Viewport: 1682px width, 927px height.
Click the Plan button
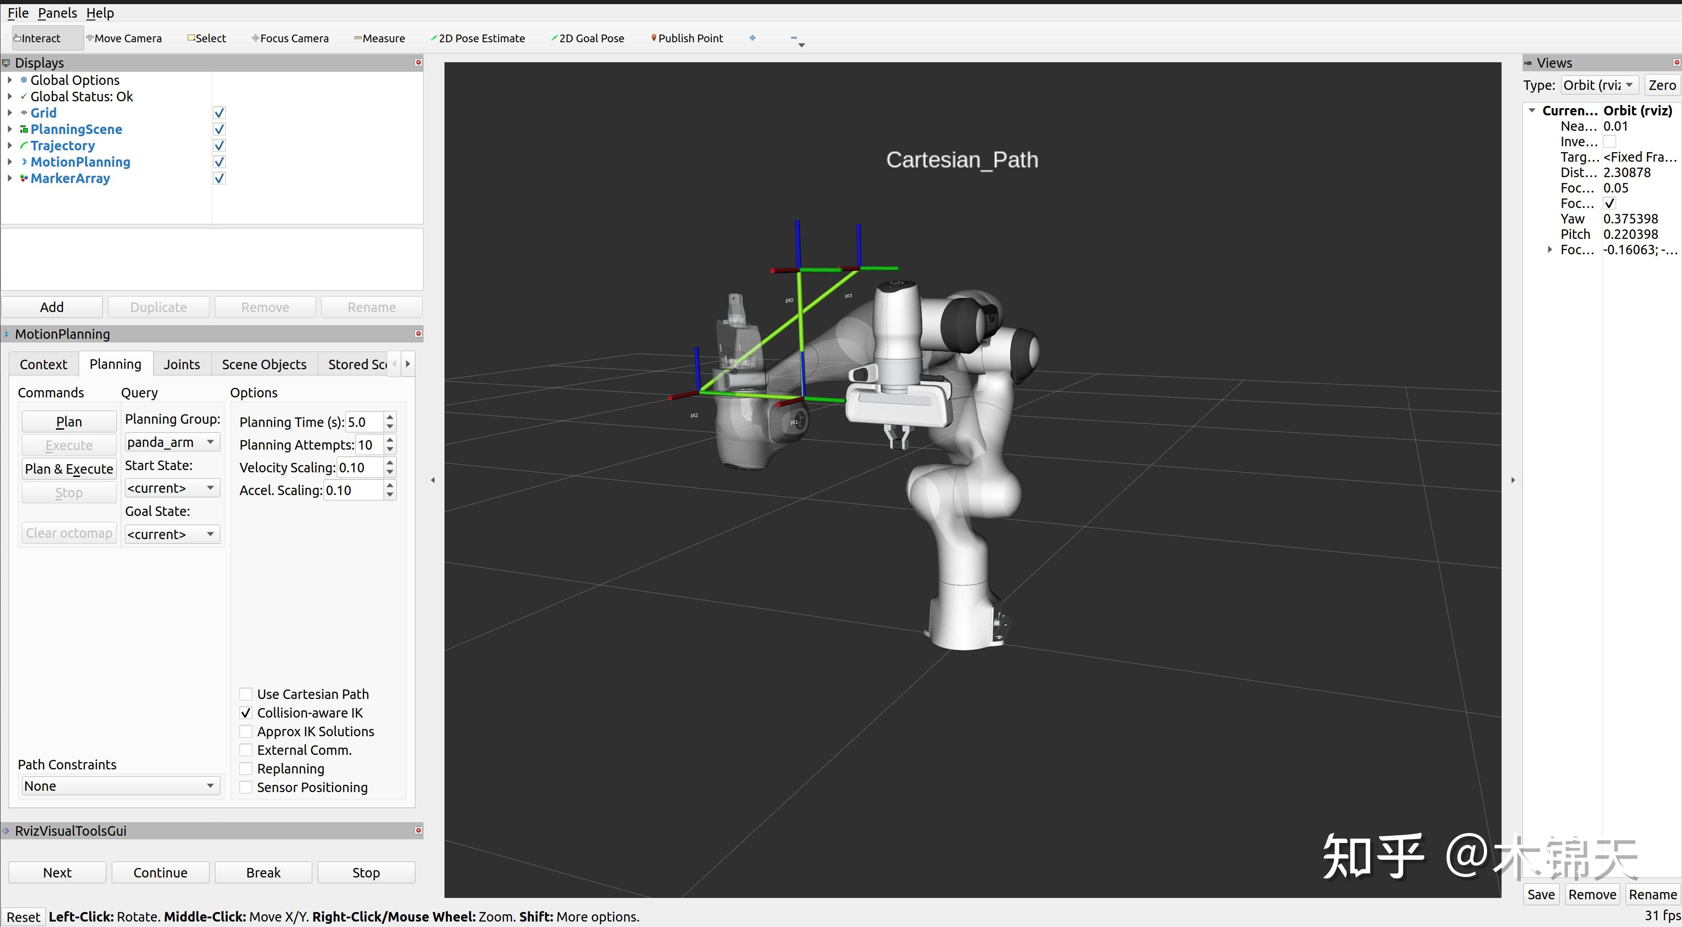69,421
